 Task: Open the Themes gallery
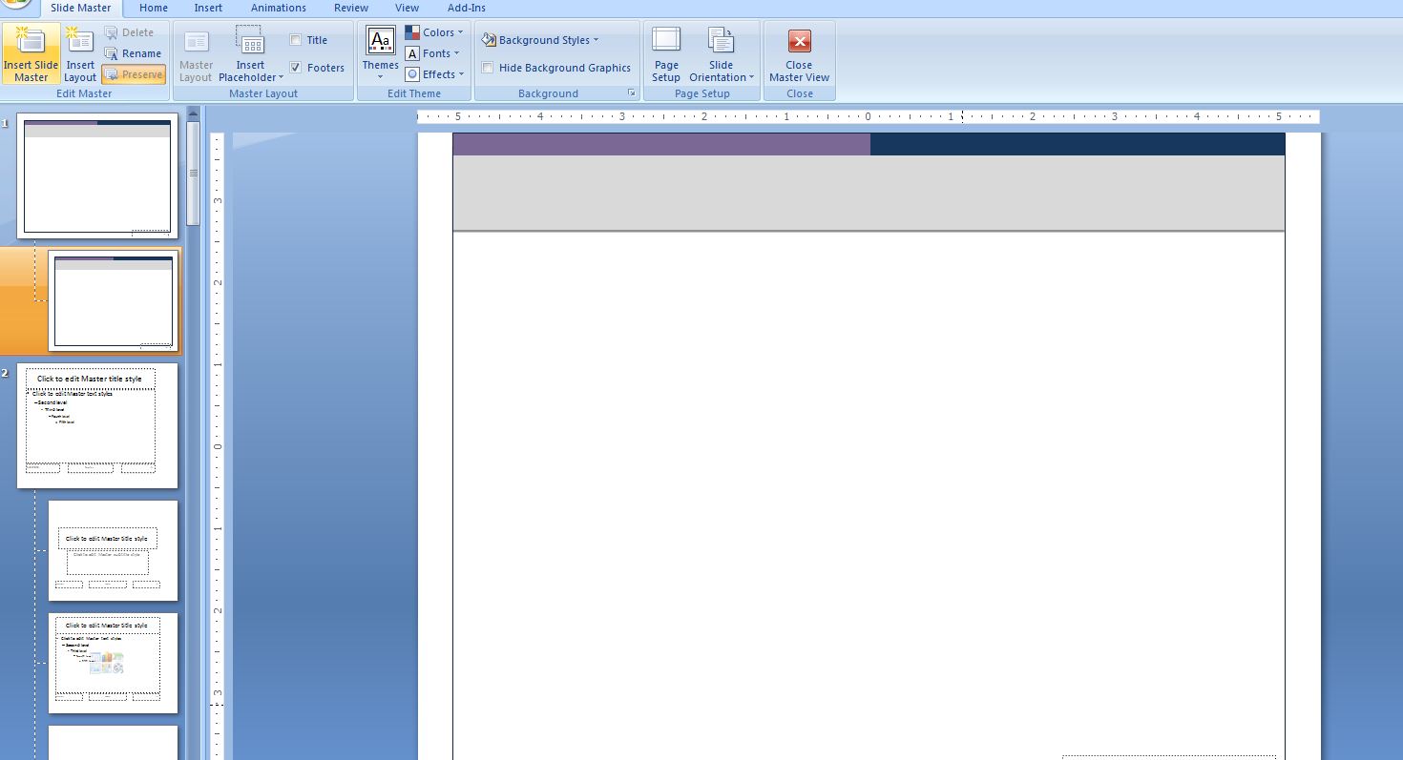[x=380, y=54]
